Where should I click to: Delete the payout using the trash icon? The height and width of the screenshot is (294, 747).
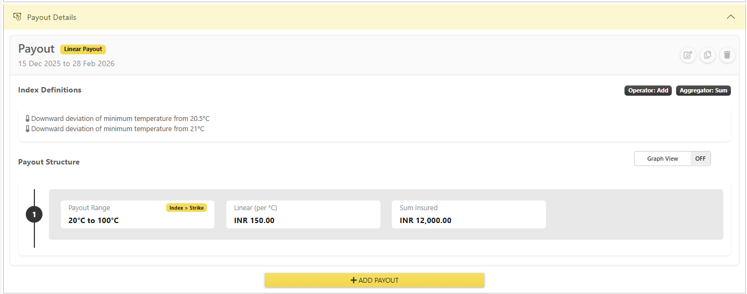727,55
